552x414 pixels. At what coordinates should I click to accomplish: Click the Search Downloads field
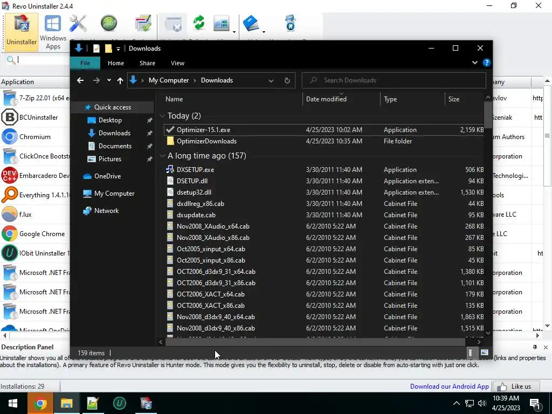pyautogui.click(x=394, y=80)
